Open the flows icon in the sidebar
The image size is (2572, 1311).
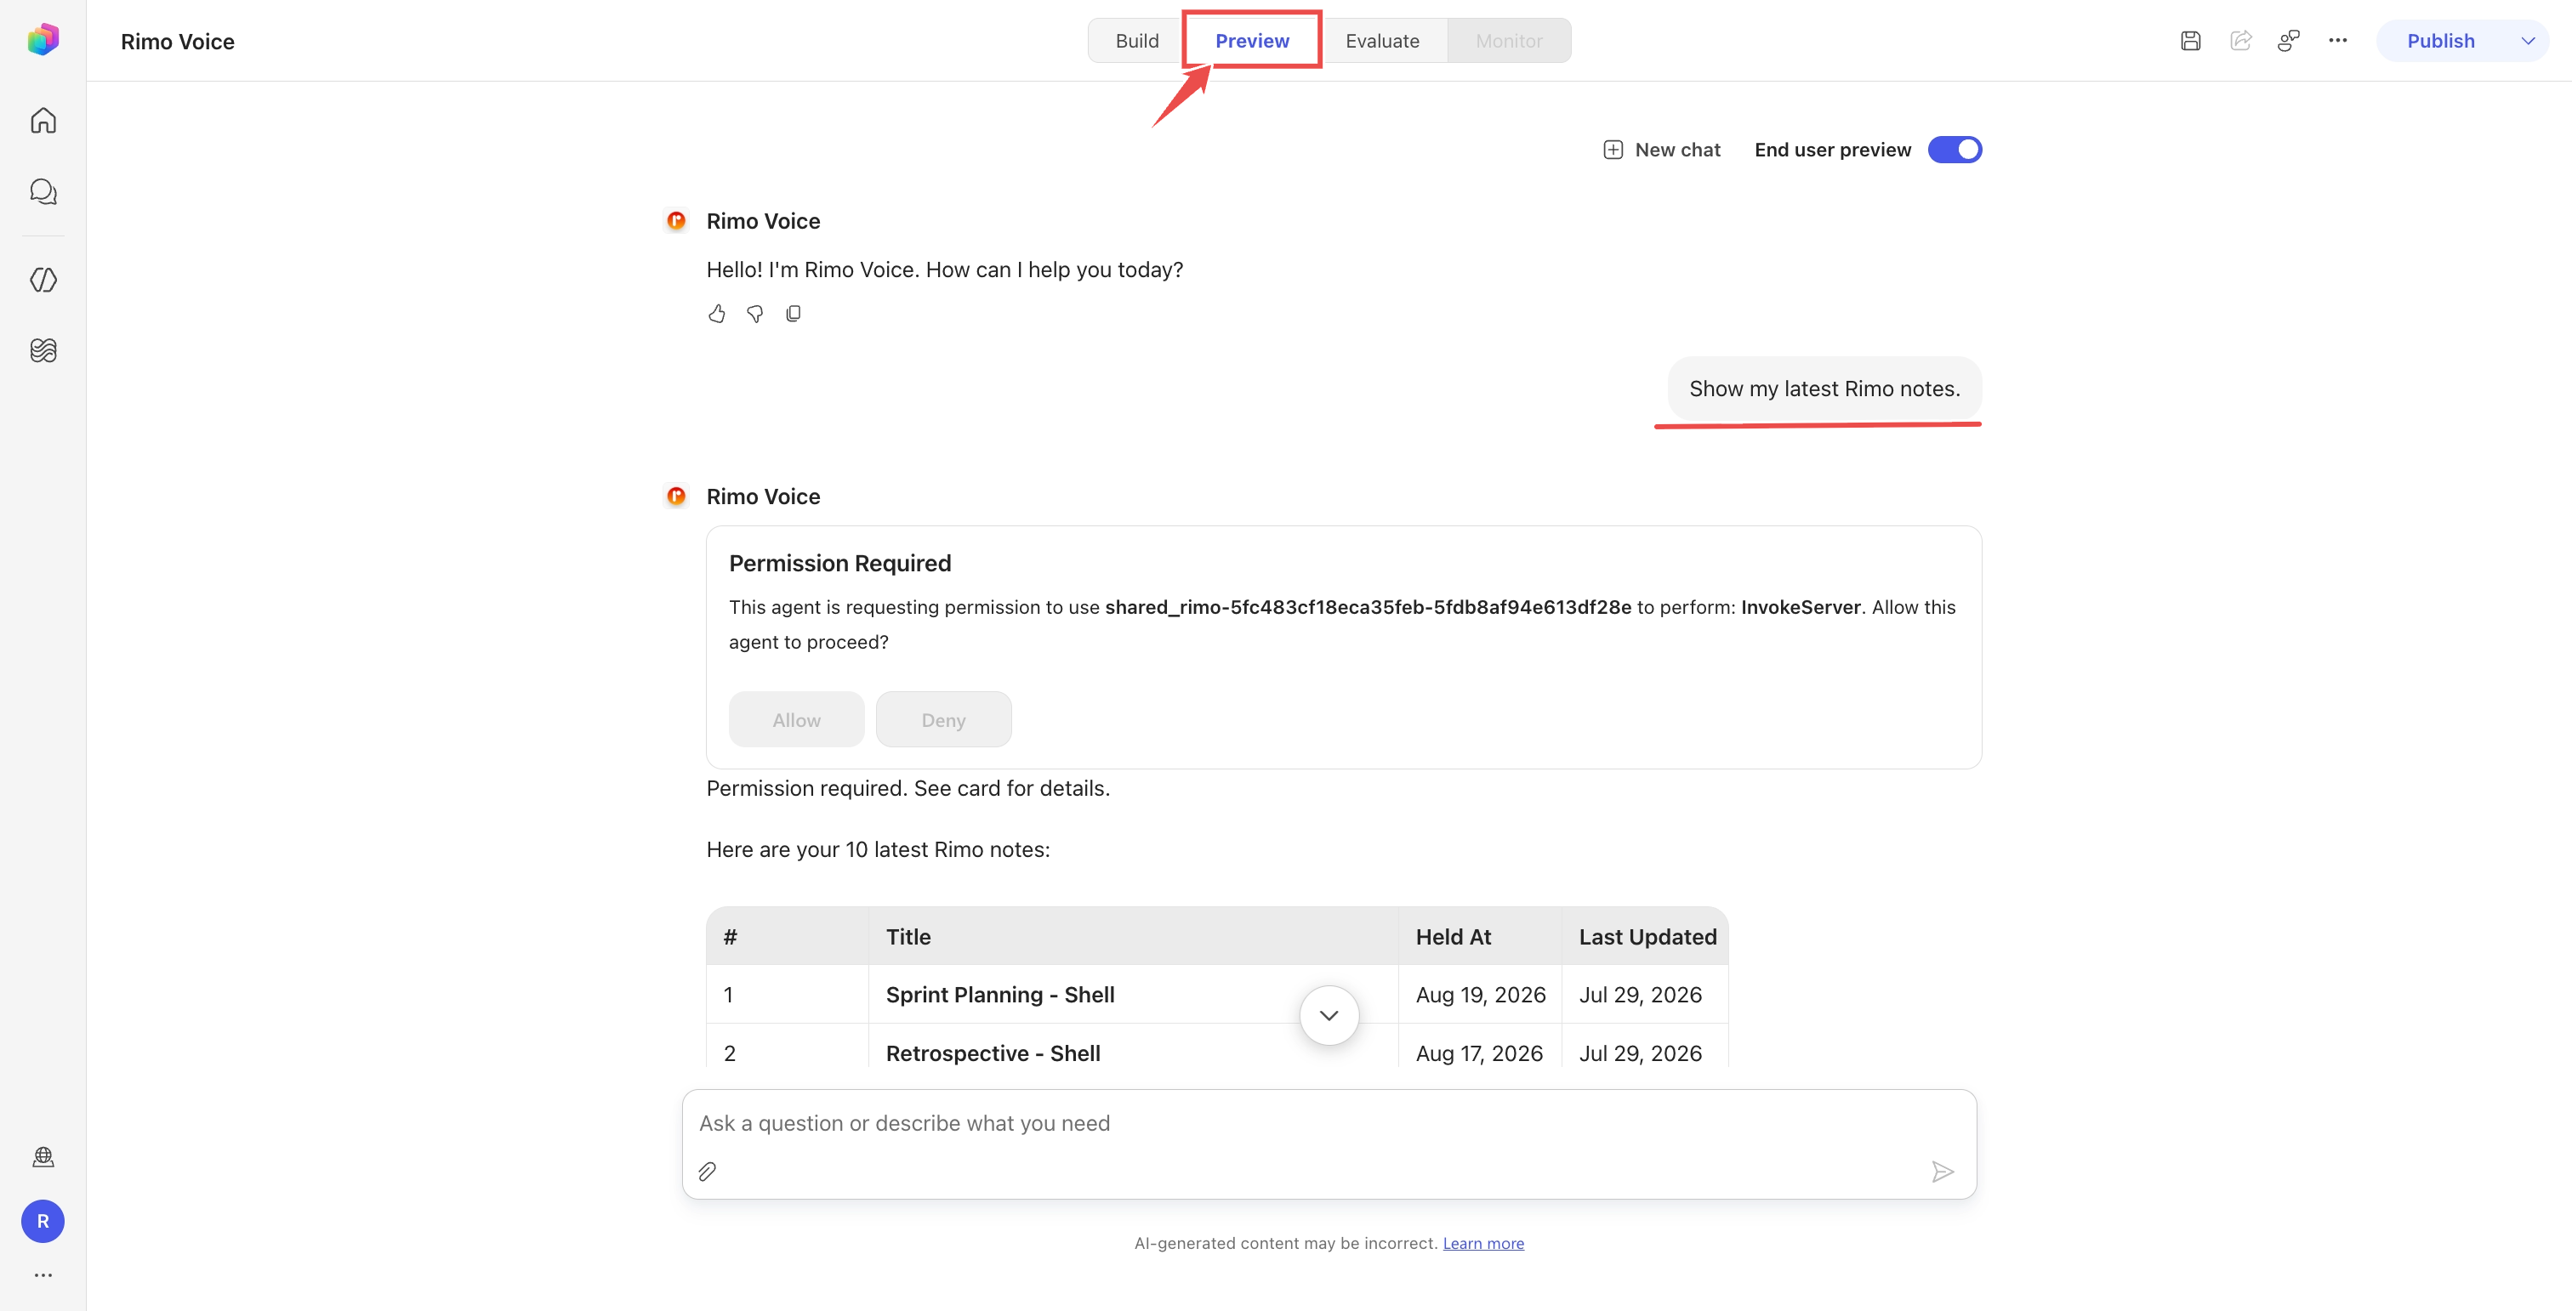coord(43,350)
